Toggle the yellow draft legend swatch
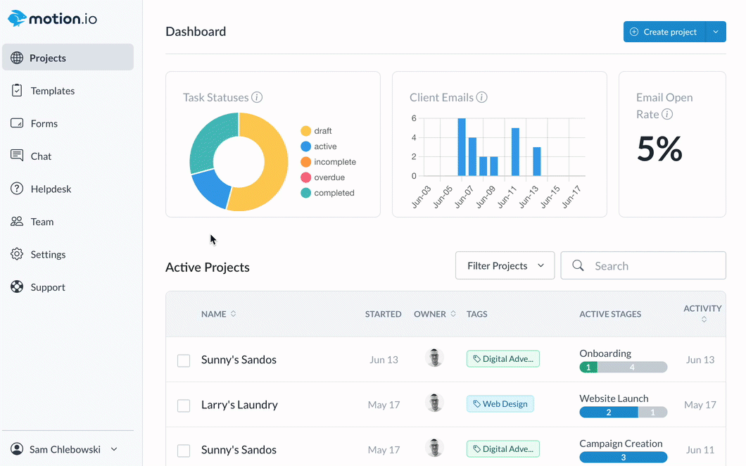The width and height of the screenshot is (746, 466). click(305, 131)
